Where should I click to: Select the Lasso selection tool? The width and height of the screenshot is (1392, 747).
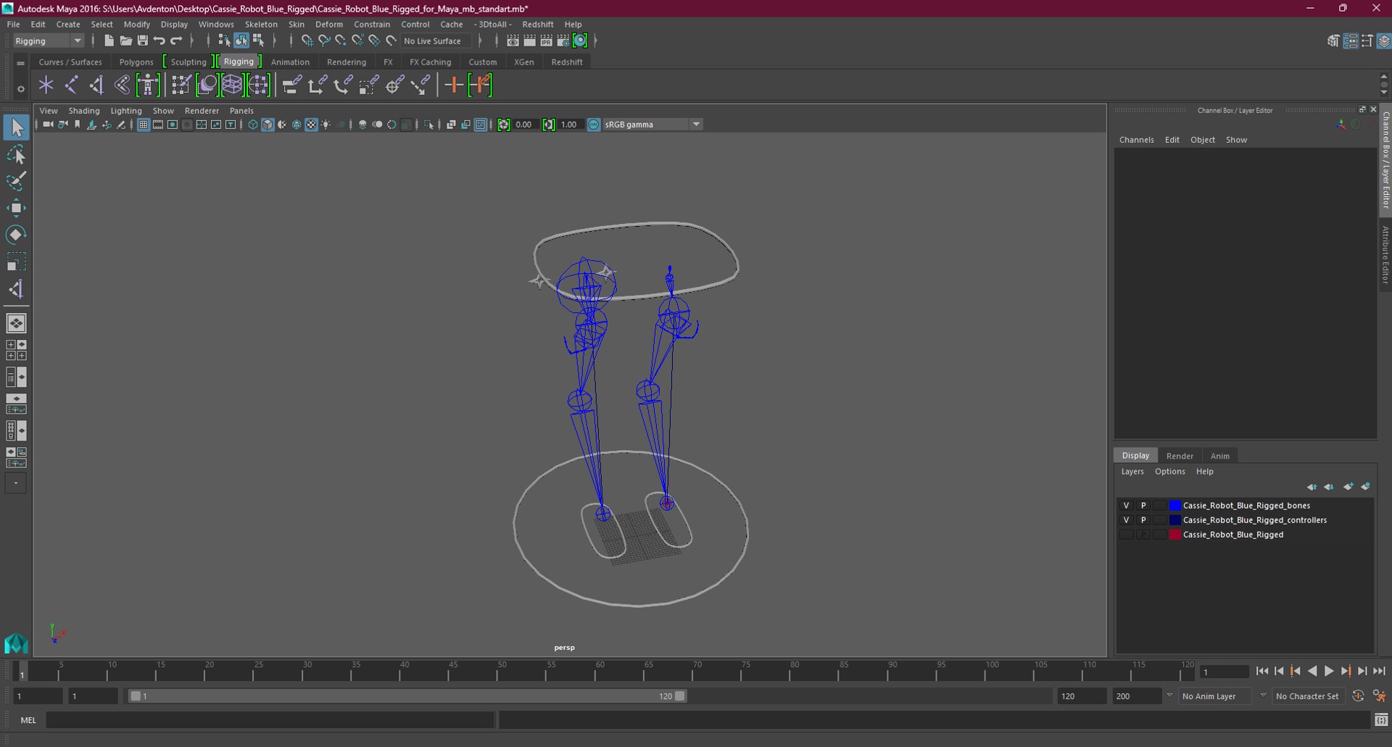tap(16, 155)
